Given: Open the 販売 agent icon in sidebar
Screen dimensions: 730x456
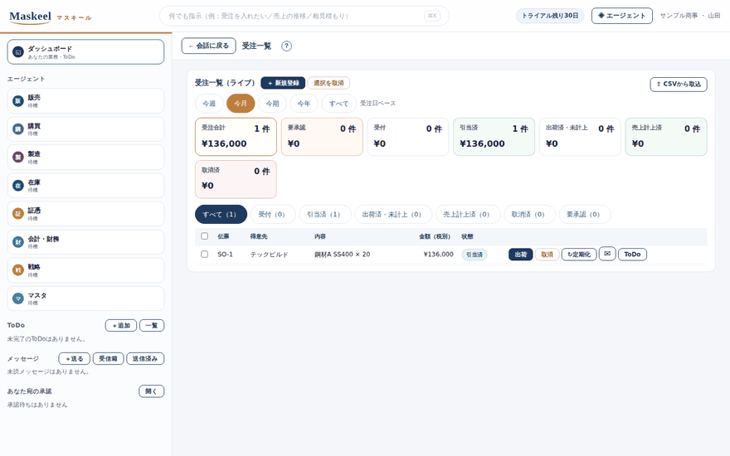Looking at the screenshot, I should [17, 101].
